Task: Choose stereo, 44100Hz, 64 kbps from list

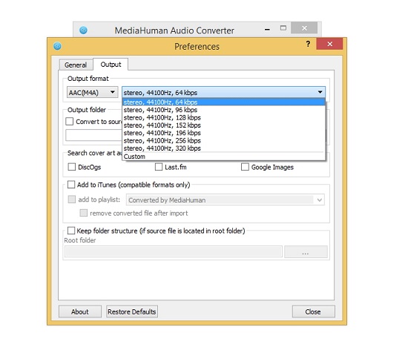Action: (224, 102)
